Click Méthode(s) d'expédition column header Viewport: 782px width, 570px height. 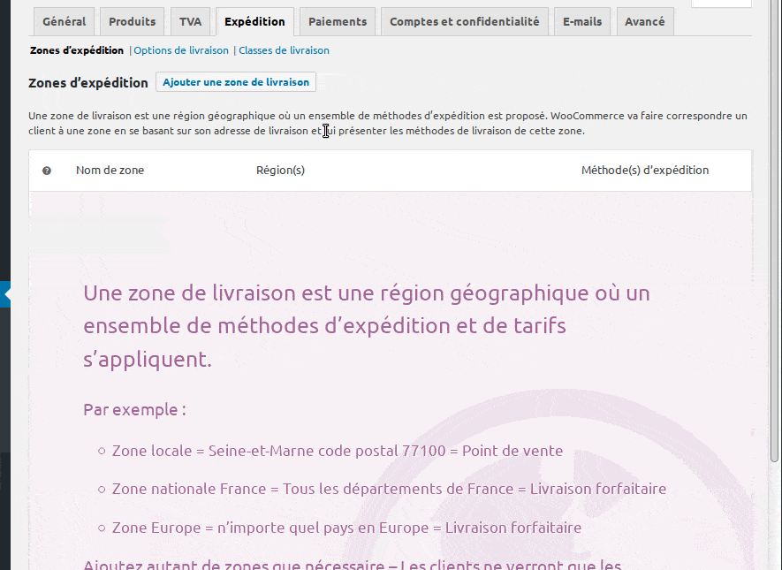tap(645, 170)
